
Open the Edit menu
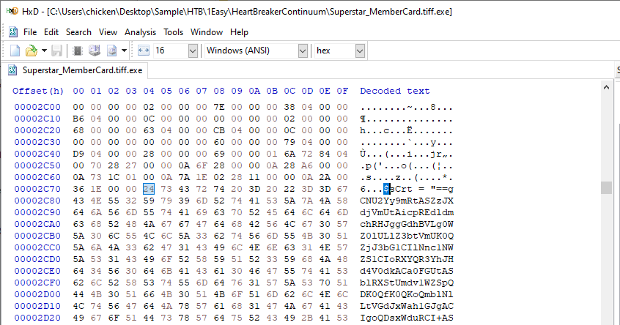(x=51, y=32)
